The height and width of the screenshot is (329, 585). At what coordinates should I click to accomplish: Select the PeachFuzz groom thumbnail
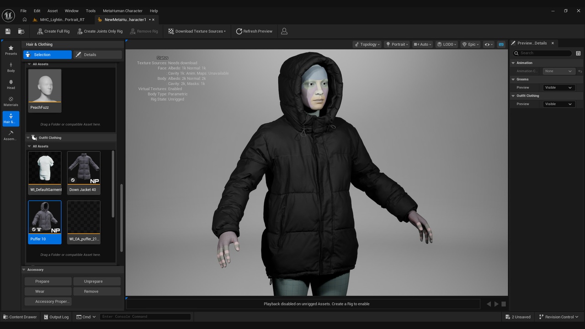[x=45, y=90]
